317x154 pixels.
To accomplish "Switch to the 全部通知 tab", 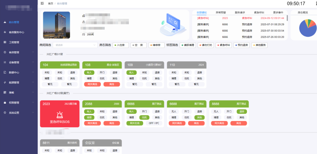I will click(x=202, y=13).
